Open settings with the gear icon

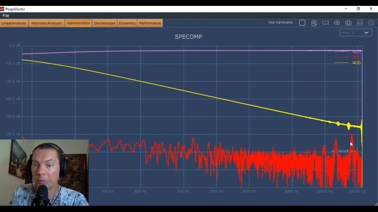pyautogui.click(x=371, y=23)
